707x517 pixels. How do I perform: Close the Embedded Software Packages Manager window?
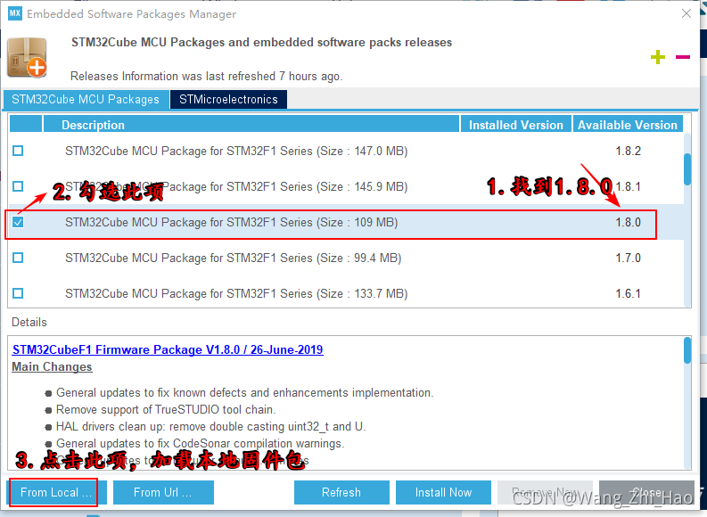point(686,13)
